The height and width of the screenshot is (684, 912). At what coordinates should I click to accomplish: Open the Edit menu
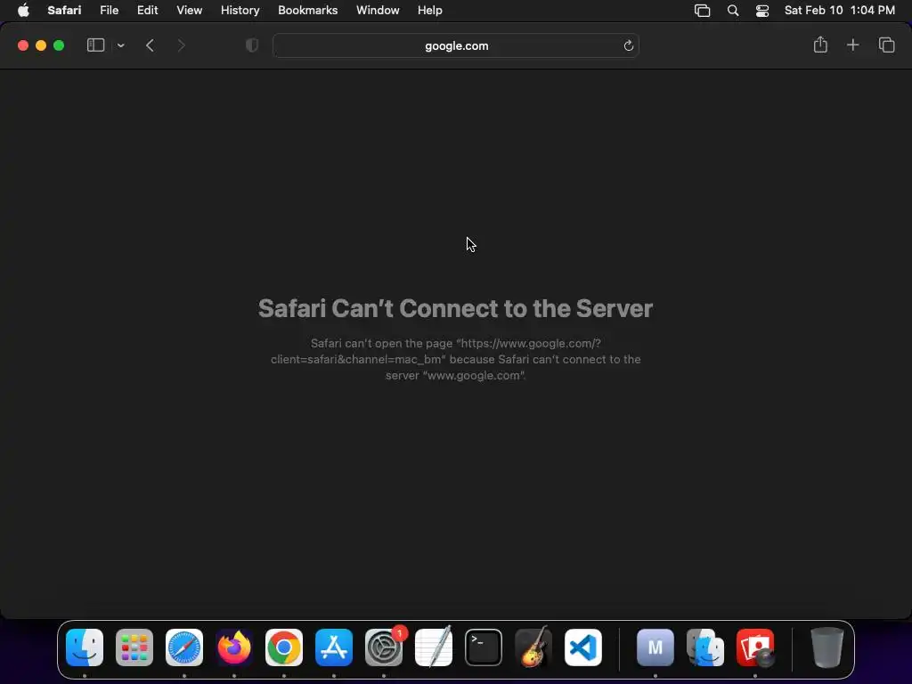pos(147,11)
